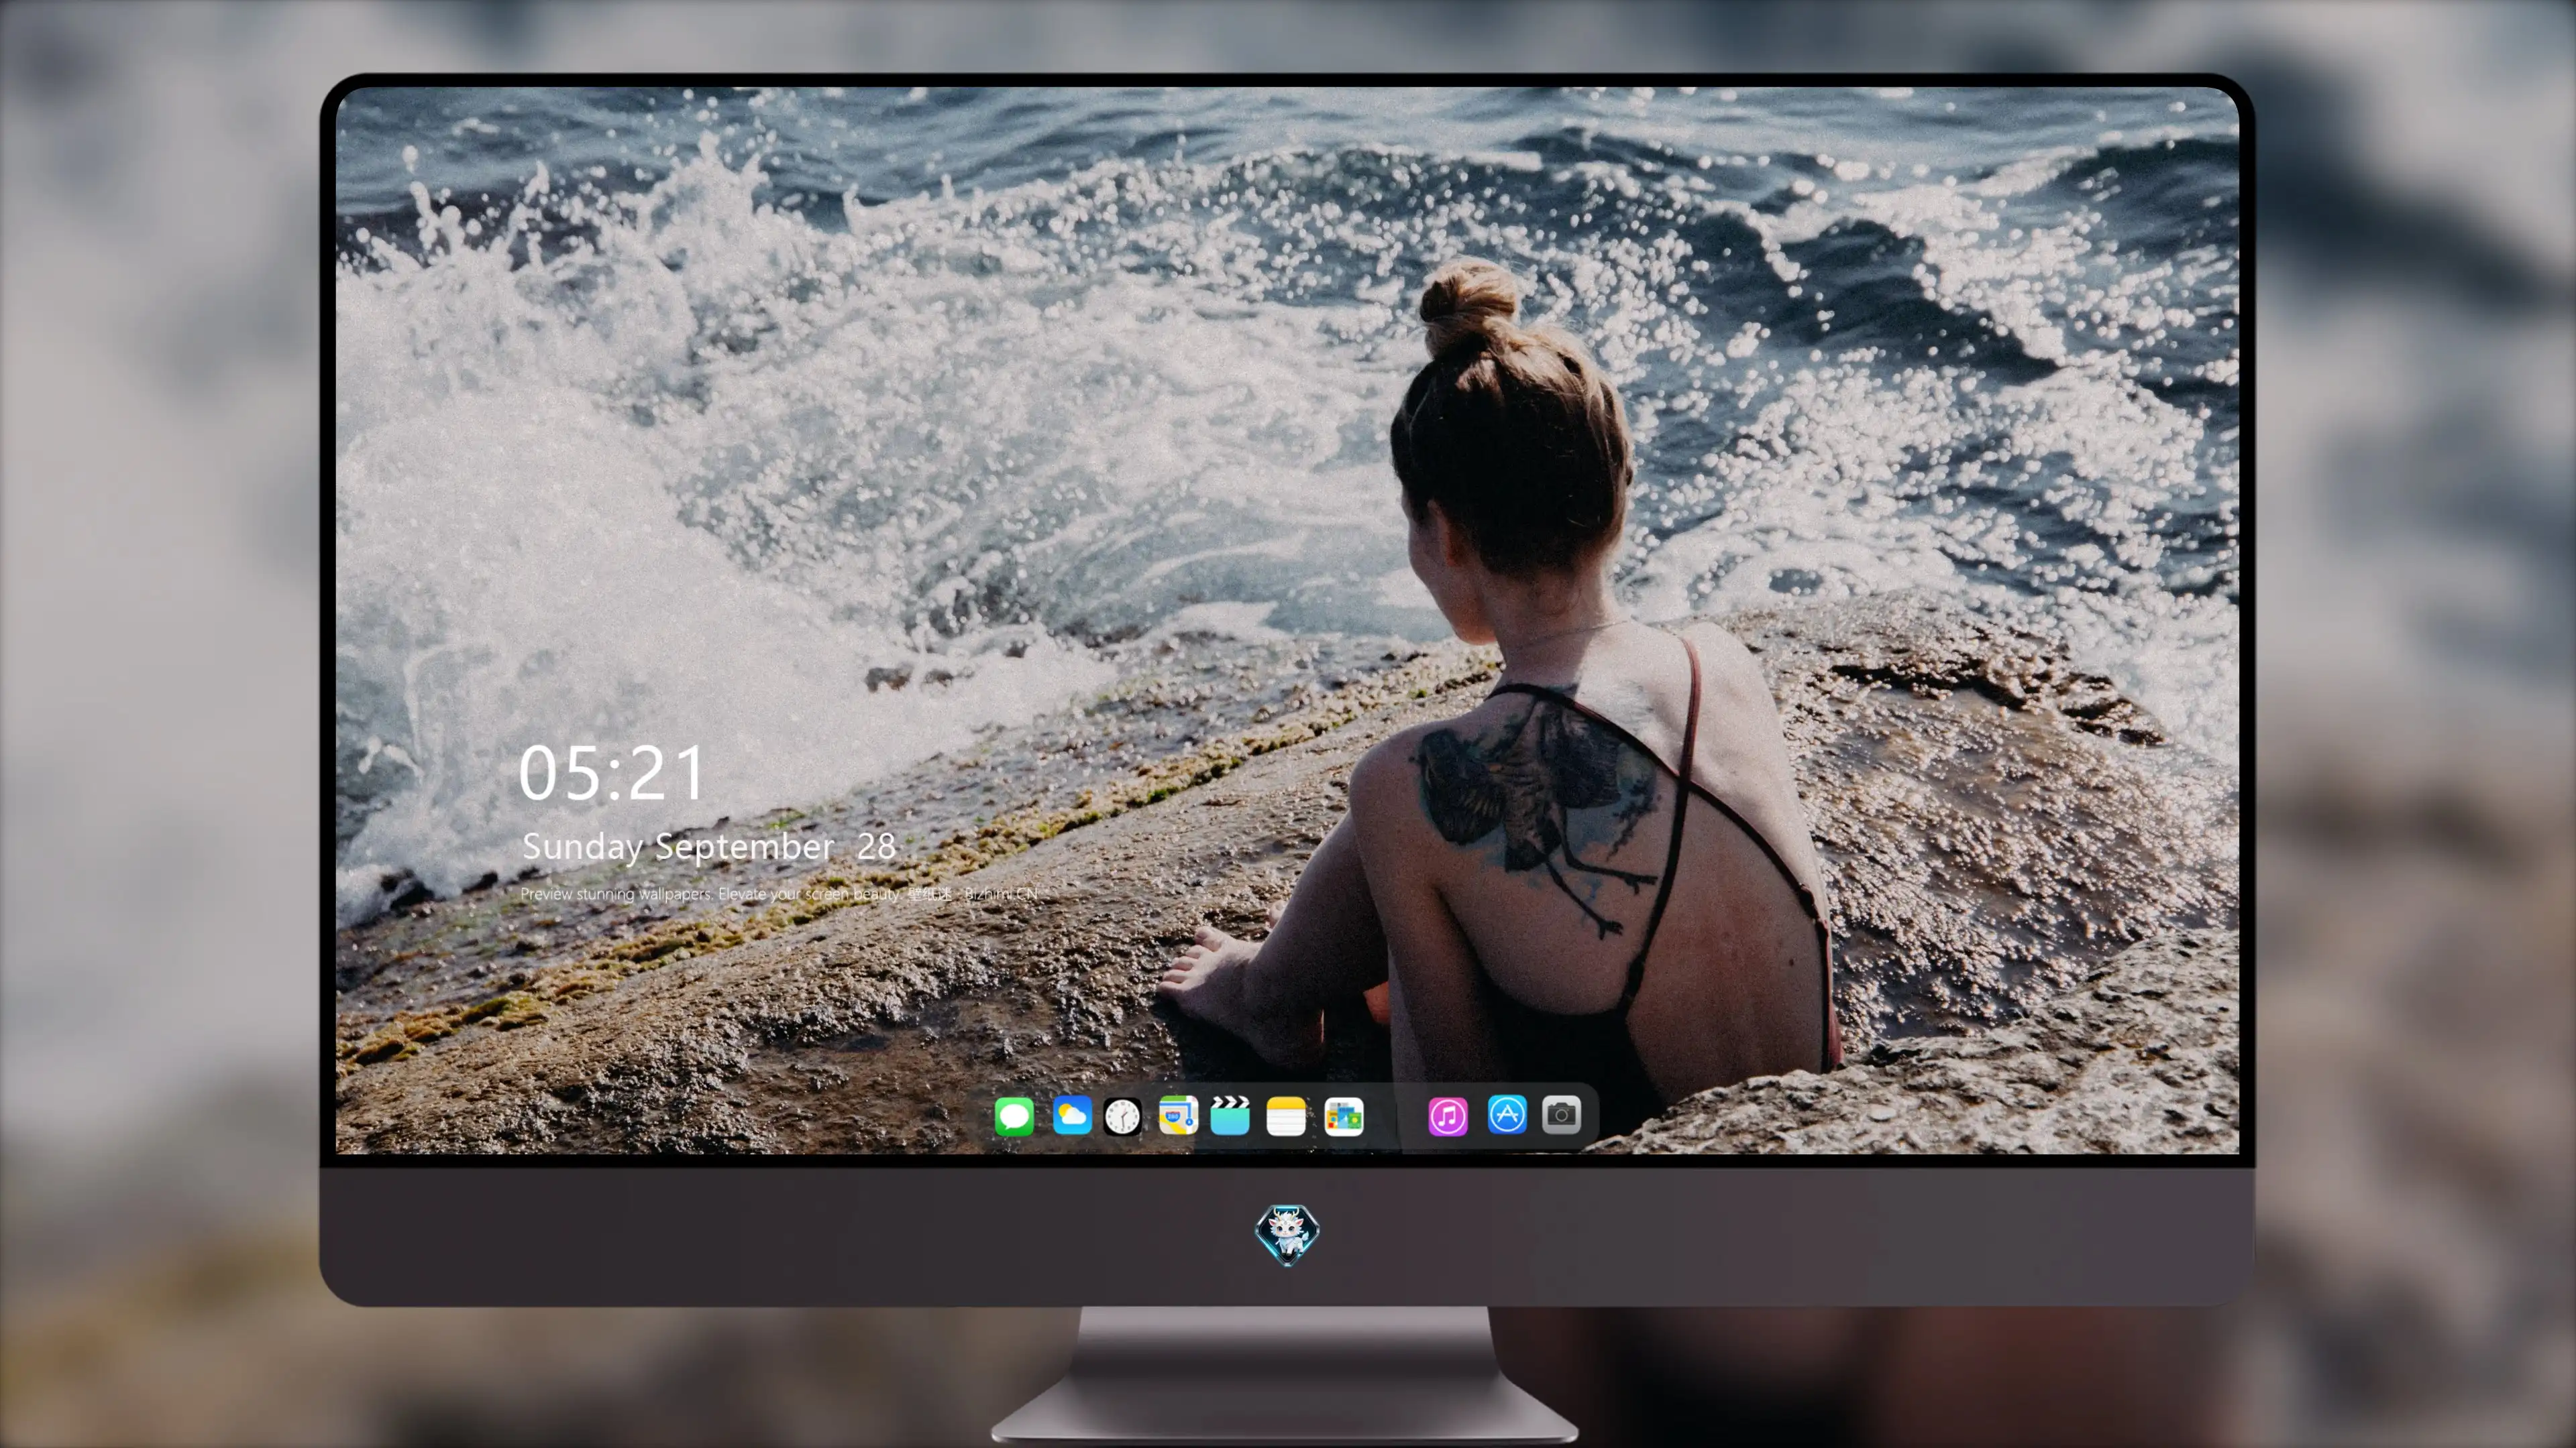
Task: Click the dragon logo on monitor chin
Action: click(x=1287, y=1234)
